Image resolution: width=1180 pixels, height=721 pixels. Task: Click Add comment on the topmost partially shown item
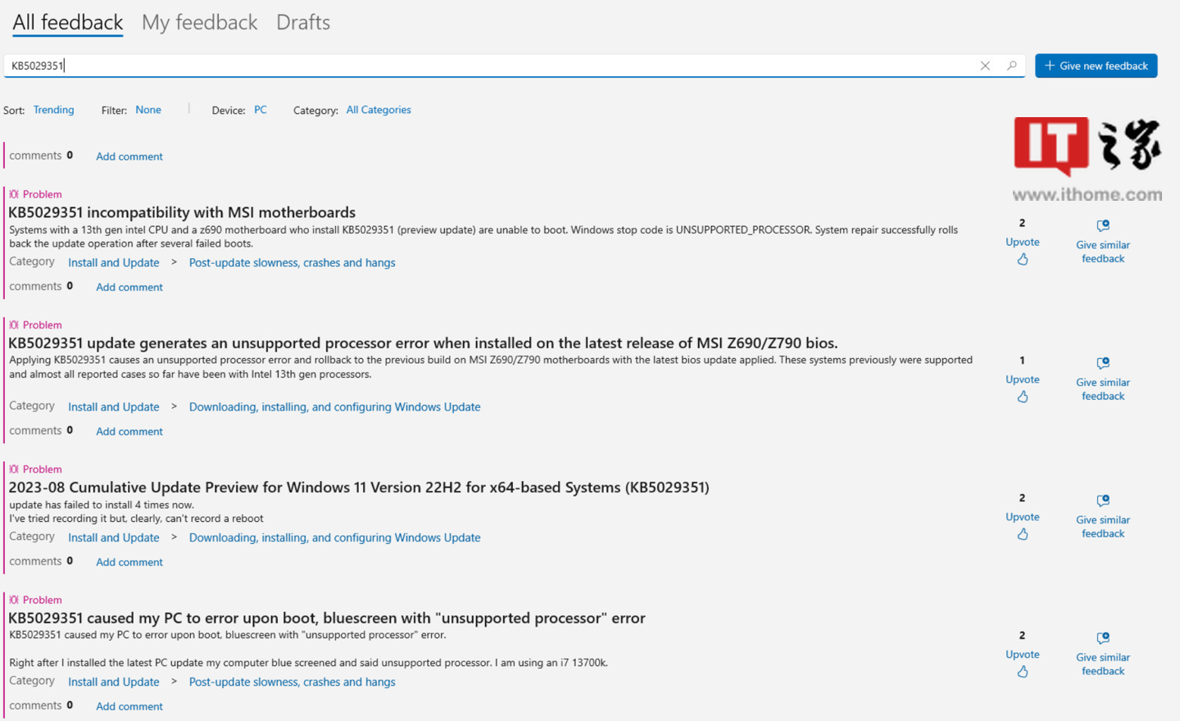129,156
